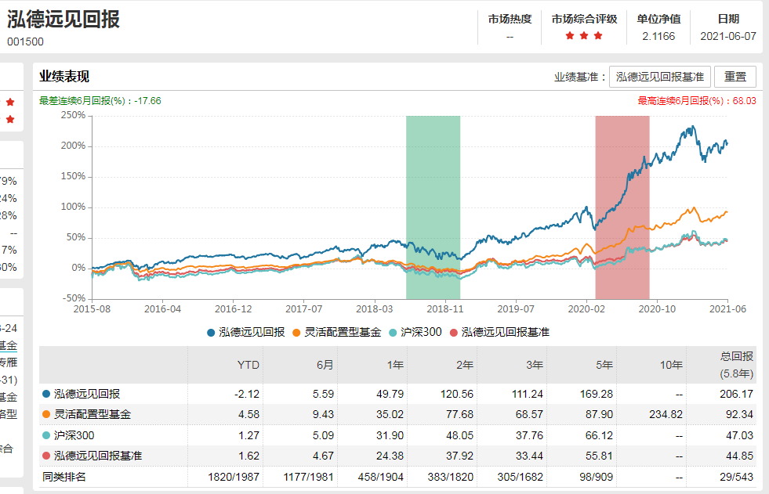Click the blue dot in 泓德远见回报 table row
769x494 pixels.
coord(46,394)
